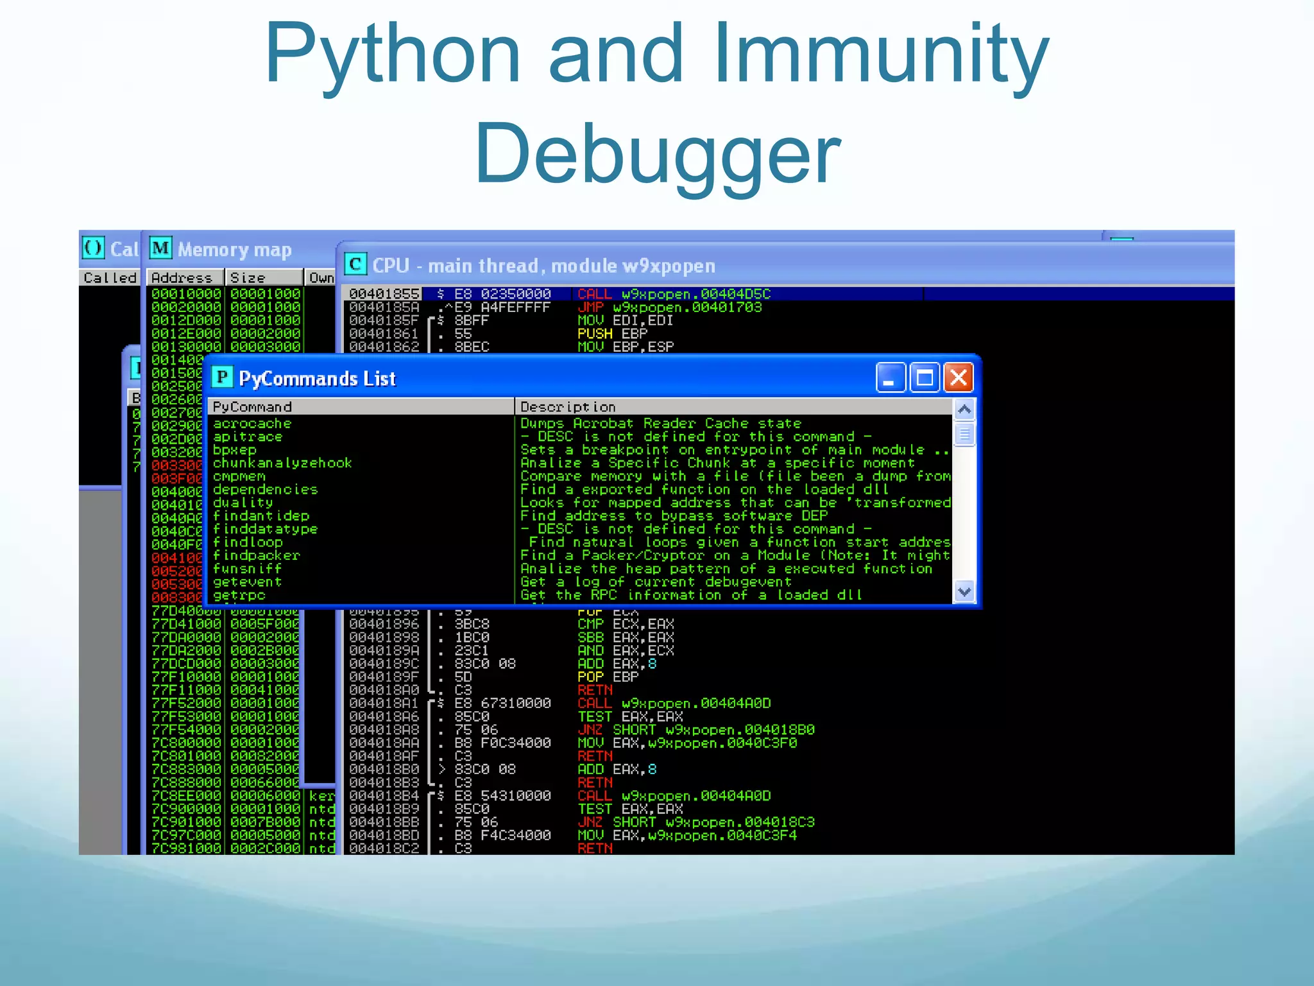Click CALL w9xpopen.00404A0D at 004018A1
Image resolution: width=1314 pixels, height=986 pixels.
point(674,703)
